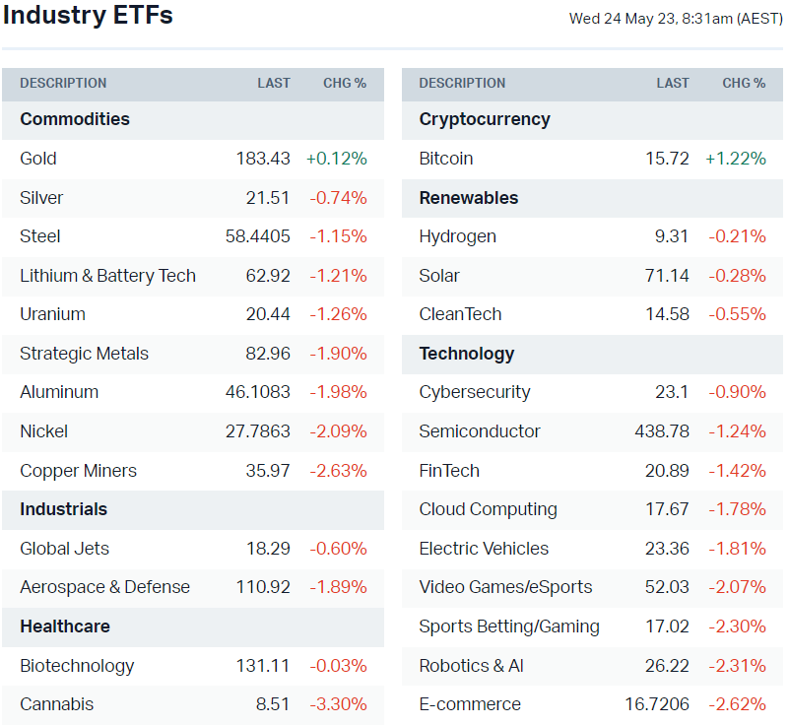
Task: Select the Commodities section heading
Action: pyautogui.click(x=75, y=119)
